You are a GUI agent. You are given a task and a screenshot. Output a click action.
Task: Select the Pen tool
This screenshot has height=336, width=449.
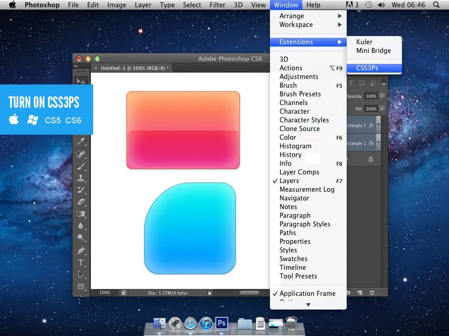(81, 251)
